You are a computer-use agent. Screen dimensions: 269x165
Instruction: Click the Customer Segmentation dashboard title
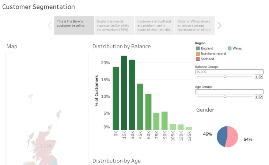[38, 7]
